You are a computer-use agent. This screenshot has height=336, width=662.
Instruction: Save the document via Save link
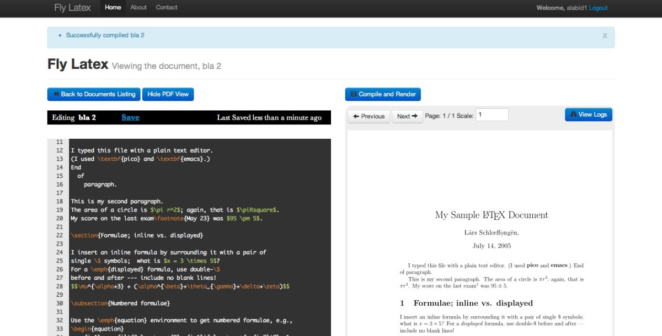coord(130,117)
